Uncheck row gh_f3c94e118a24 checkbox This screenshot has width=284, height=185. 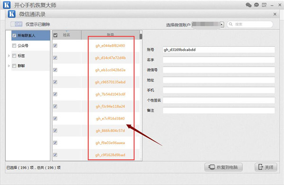pos(55,106)
